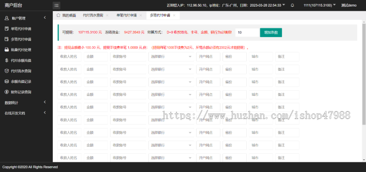The image size is (366, 172).
Task: Open 选择银行 dropdown in fourth row
Action: 171,95
